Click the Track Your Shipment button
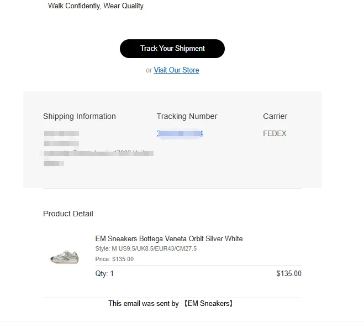Screen dimensions: 364x322 172,49
